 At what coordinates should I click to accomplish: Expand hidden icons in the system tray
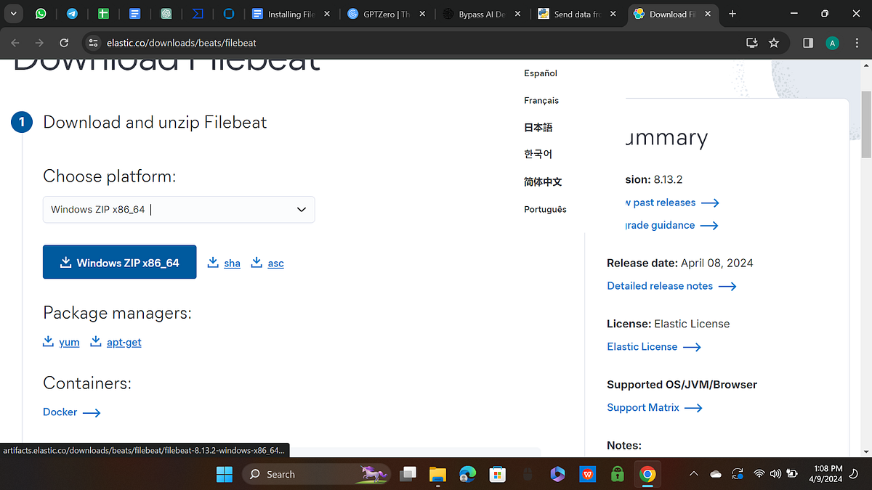point(693,473)
